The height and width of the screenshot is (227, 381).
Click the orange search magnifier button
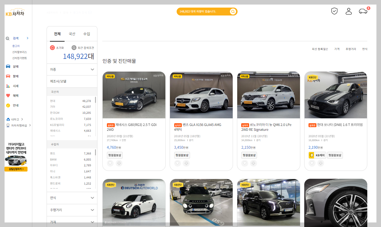tap(233, 12)
